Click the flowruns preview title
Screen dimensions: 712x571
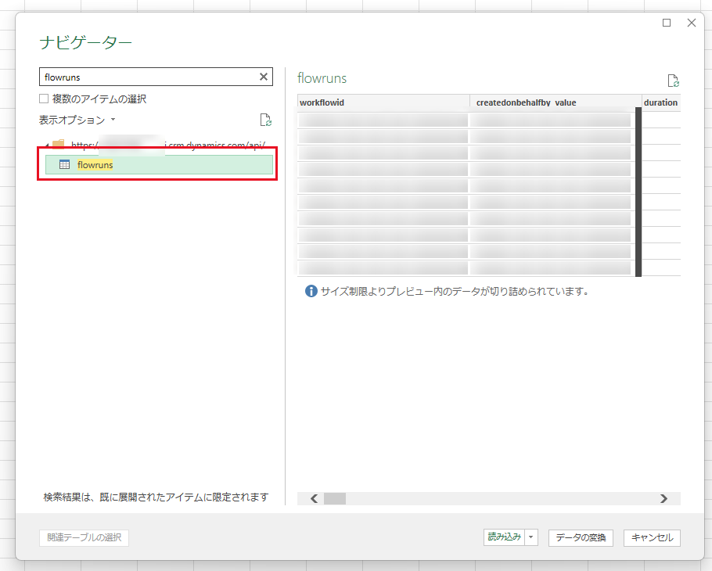pyautogui.click(x=322, y=78)
